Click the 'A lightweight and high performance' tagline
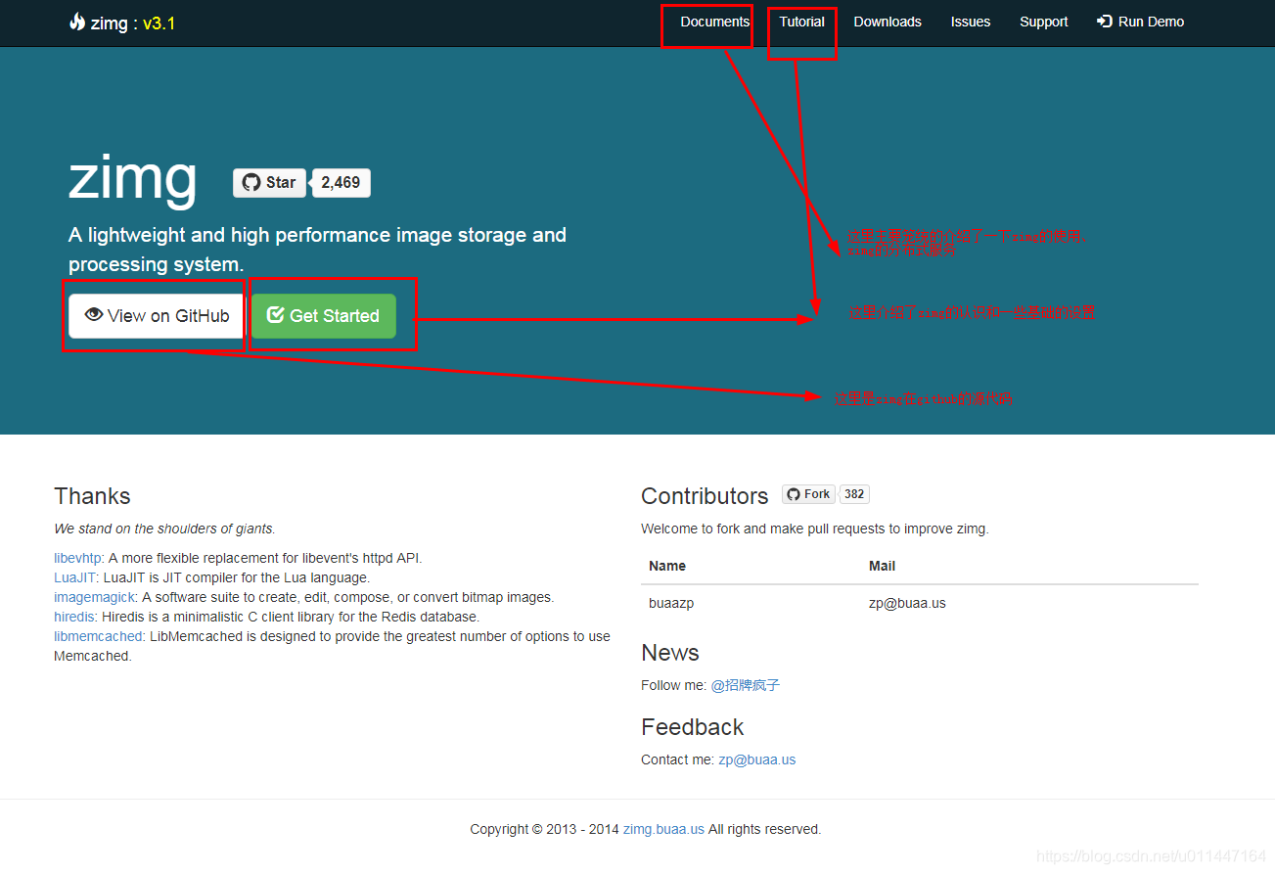The width and height of the screenshot is (1275, 874). (x=317, y=250)
